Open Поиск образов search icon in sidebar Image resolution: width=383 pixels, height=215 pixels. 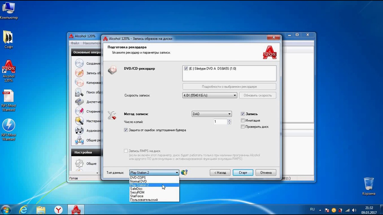coord(79,92)
